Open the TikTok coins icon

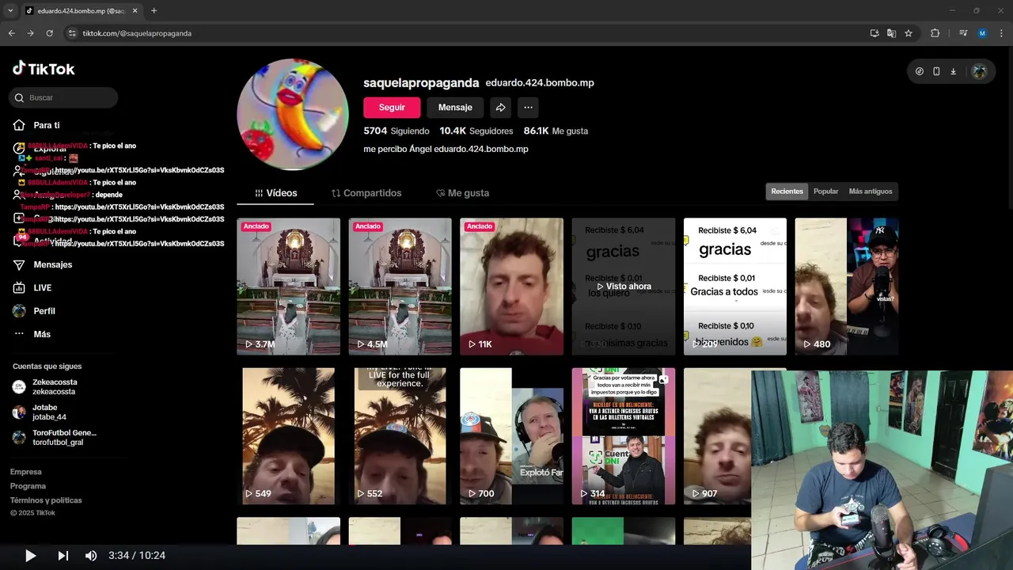pyautogui.click(x=919, y=71)
